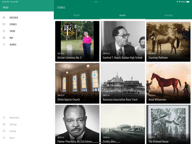Screen dimensions: 192x144
Task: Click the Settings gear icon
Action: tap(4, 124)
